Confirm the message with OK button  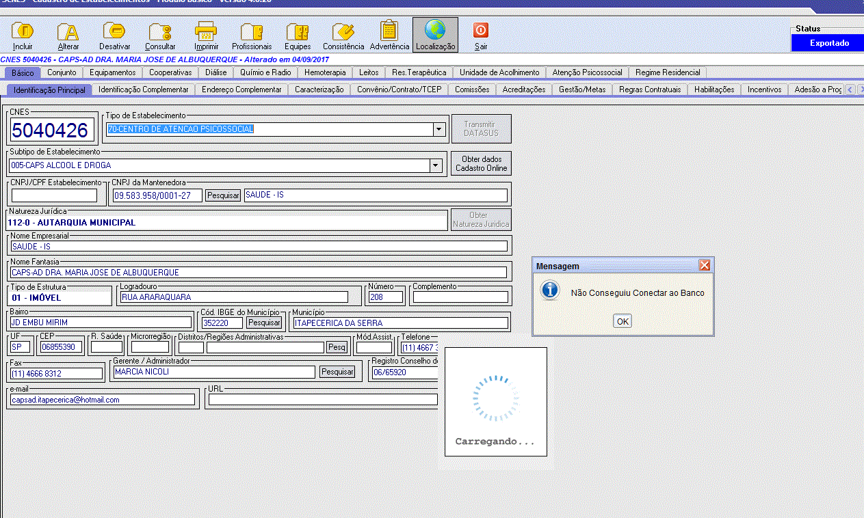pyautogui.click(x=623, y=321)
